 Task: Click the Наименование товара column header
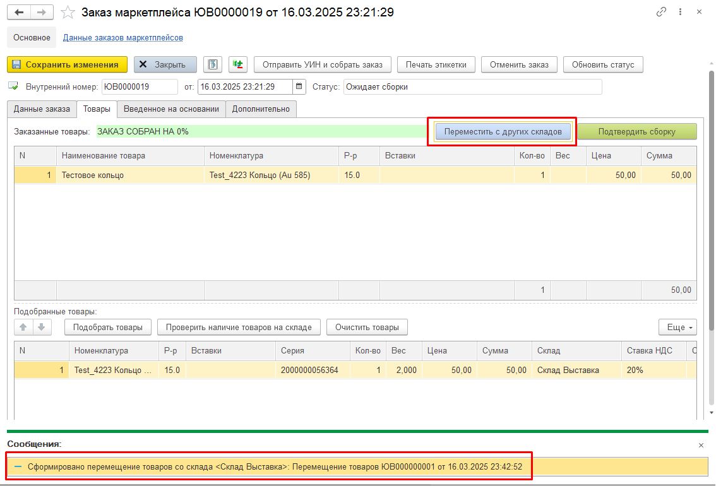click(130, 156)
